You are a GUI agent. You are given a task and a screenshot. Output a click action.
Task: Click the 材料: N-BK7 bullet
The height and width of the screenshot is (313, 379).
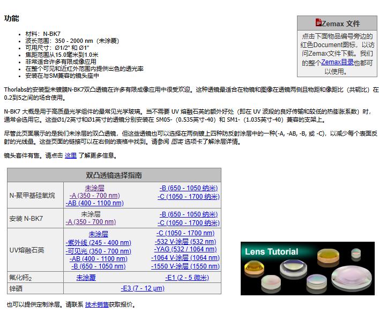[x=43, y=34]
